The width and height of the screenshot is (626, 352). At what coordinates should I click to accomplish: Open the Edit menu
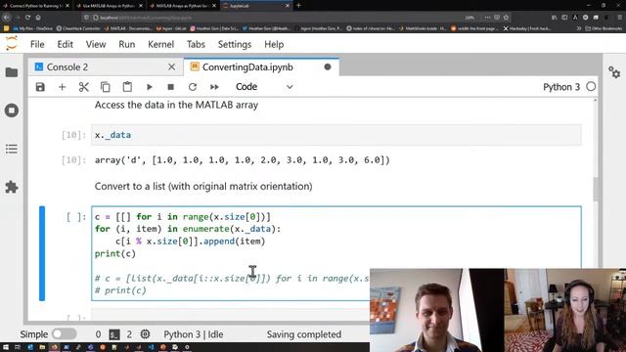(x=65, y=44)
